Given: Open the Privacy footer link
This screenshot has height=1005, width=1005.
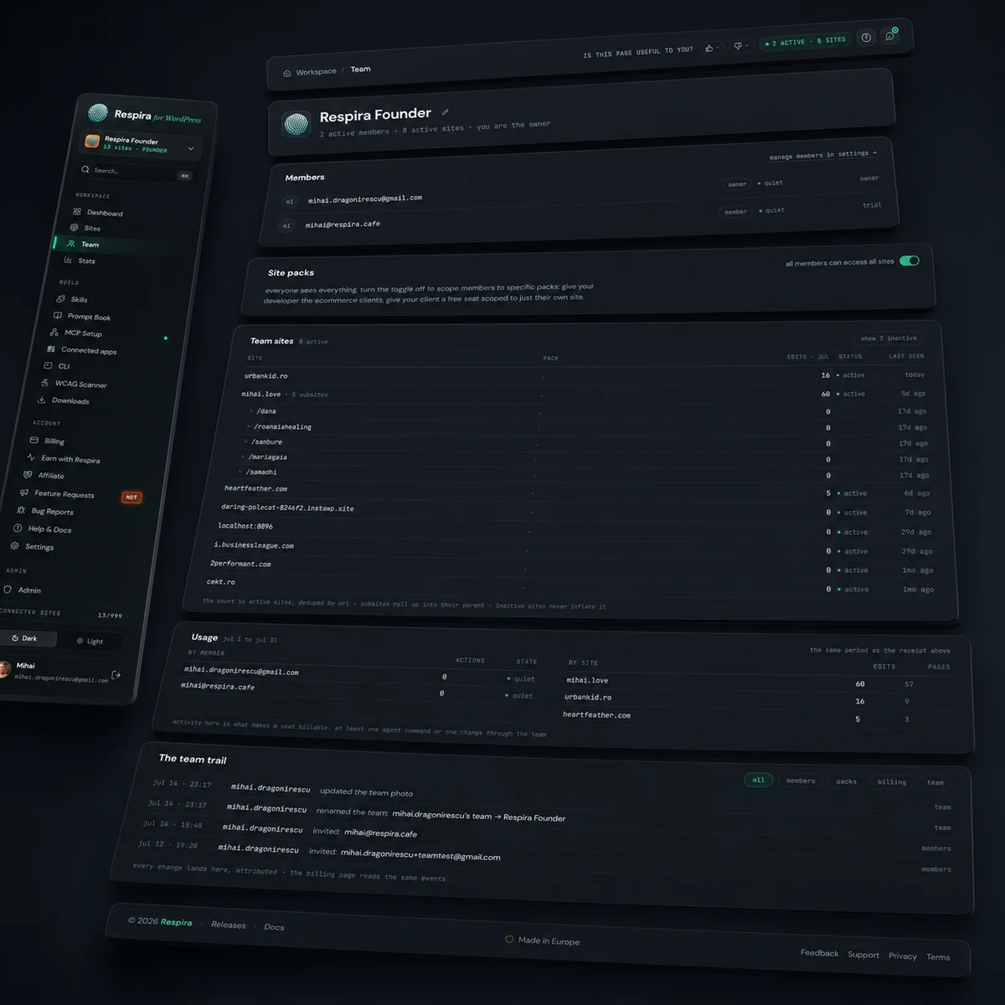Looking at the screenshot, I should pyautogui.click(x=903, y=956).
